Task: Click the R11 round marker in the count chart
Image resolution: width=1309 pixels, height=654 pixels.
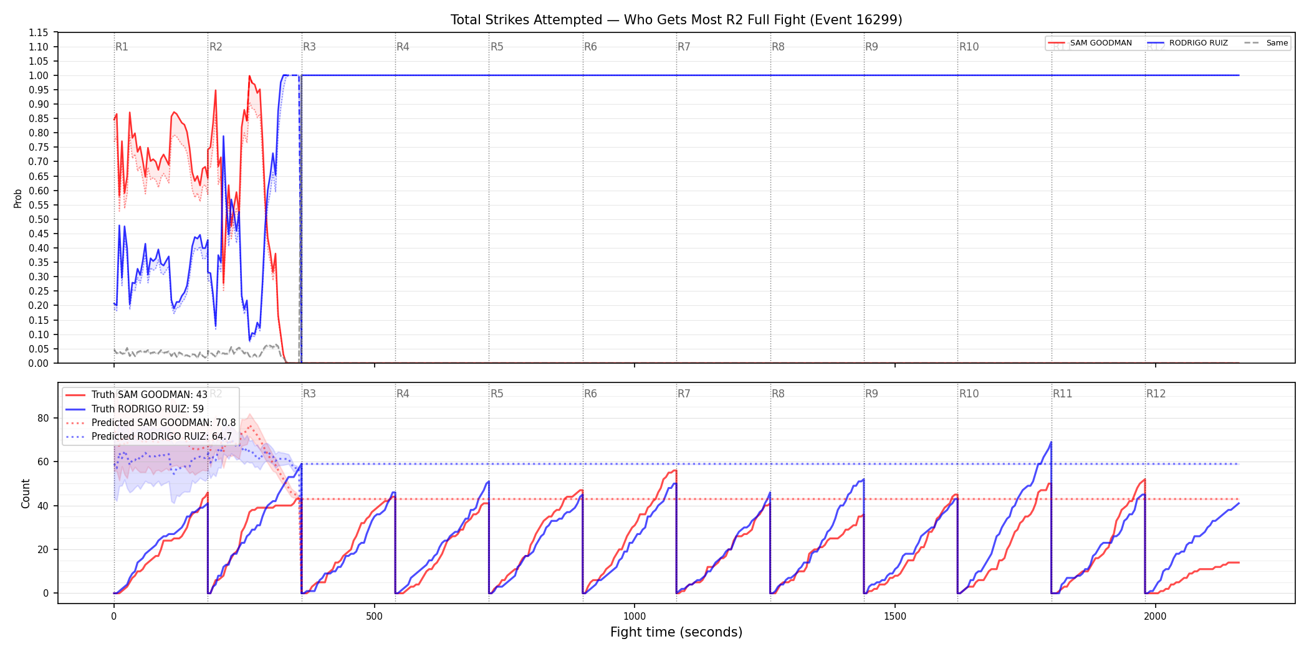Action: [x=1062, y=394]
